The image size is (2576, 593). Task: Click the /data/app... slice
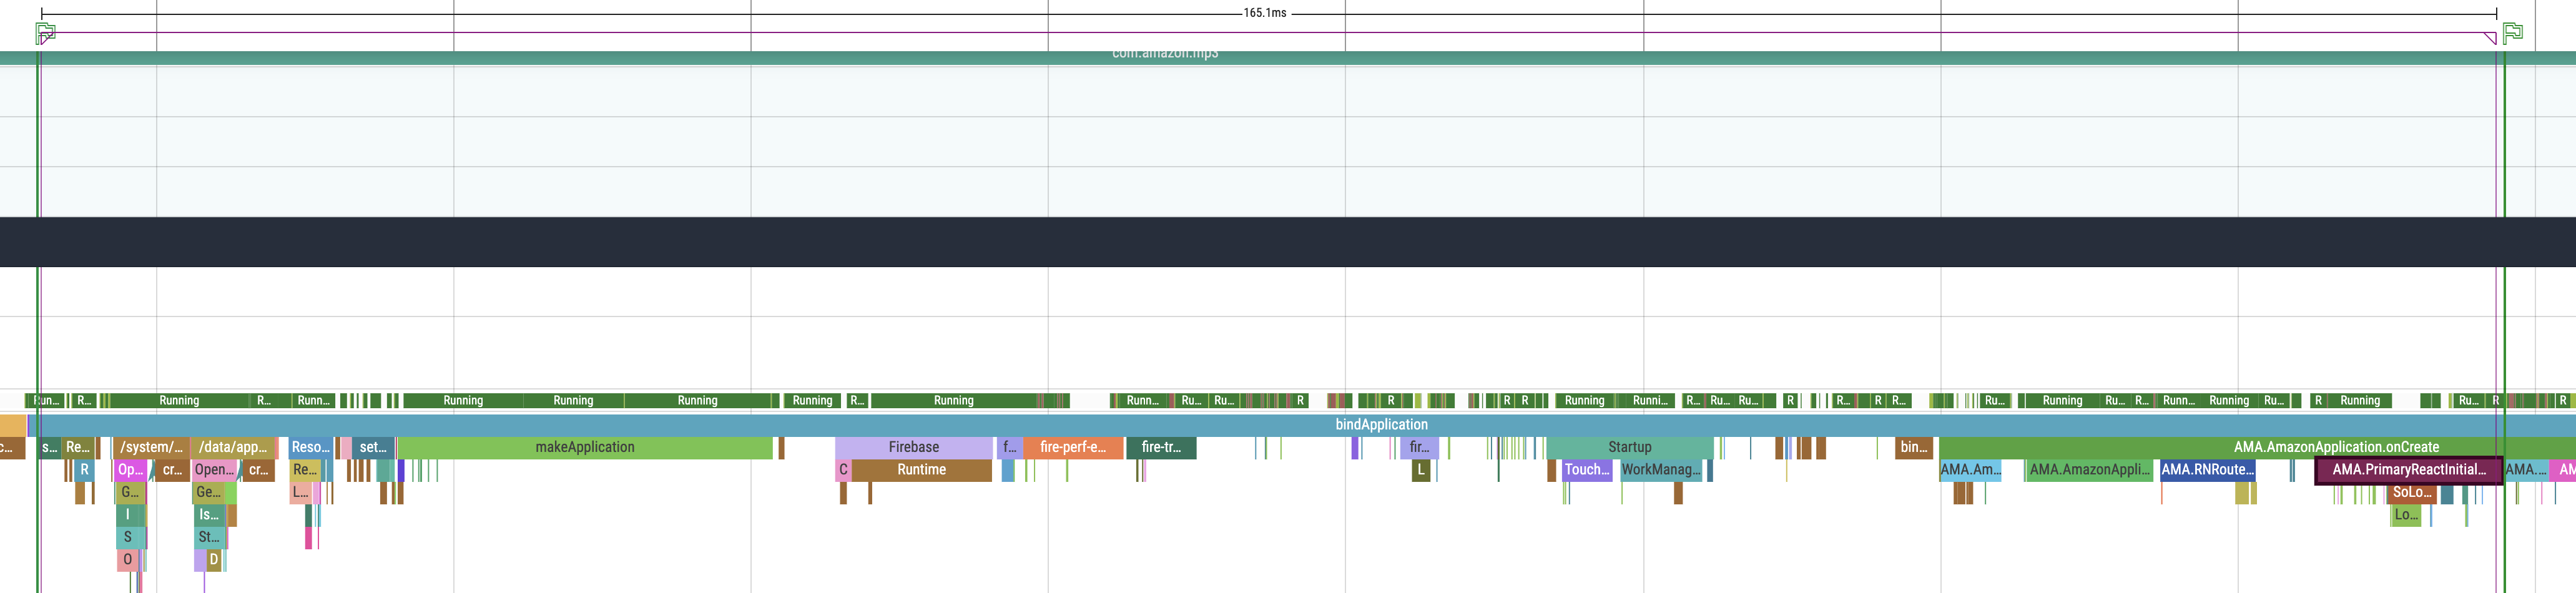click(x=232, y=447)
